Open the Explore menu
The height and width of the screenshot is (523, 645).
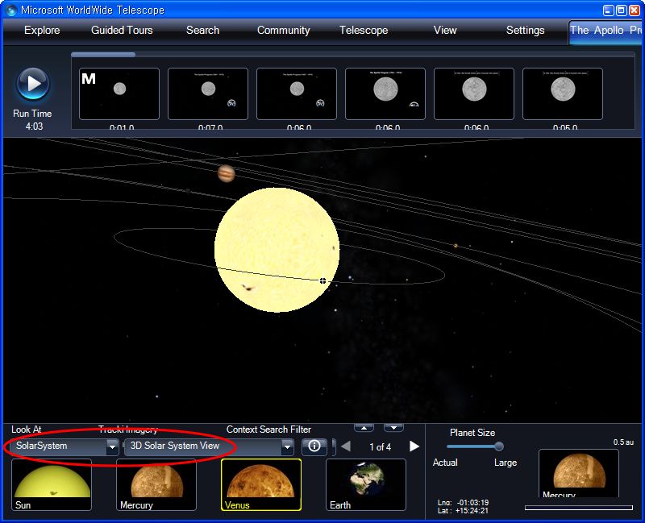[x=42, y=30]
